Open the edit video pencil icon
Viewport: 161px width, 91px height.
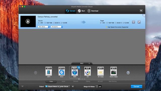pos(139,22)
